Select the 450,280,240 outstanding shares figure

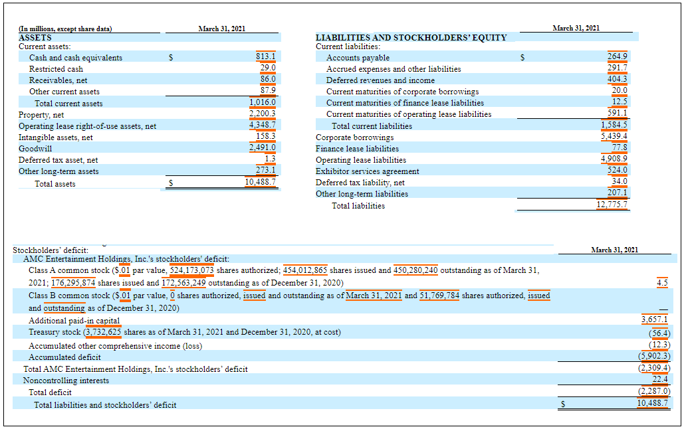click(415, 271)
